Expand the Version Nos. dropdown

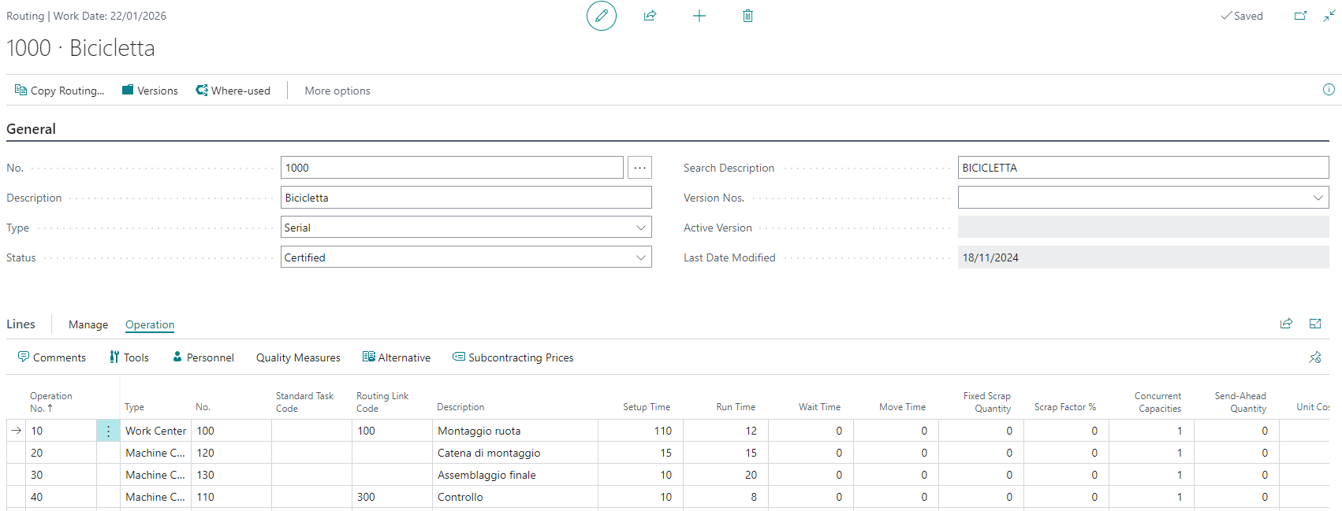1318,198
